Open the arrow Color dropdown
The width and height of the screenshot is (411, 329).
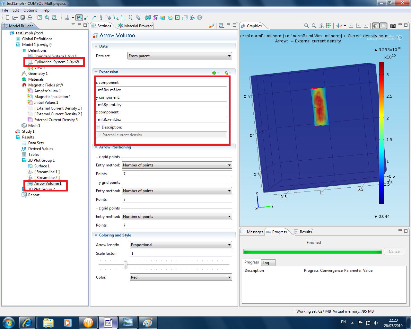click(181, 277)
